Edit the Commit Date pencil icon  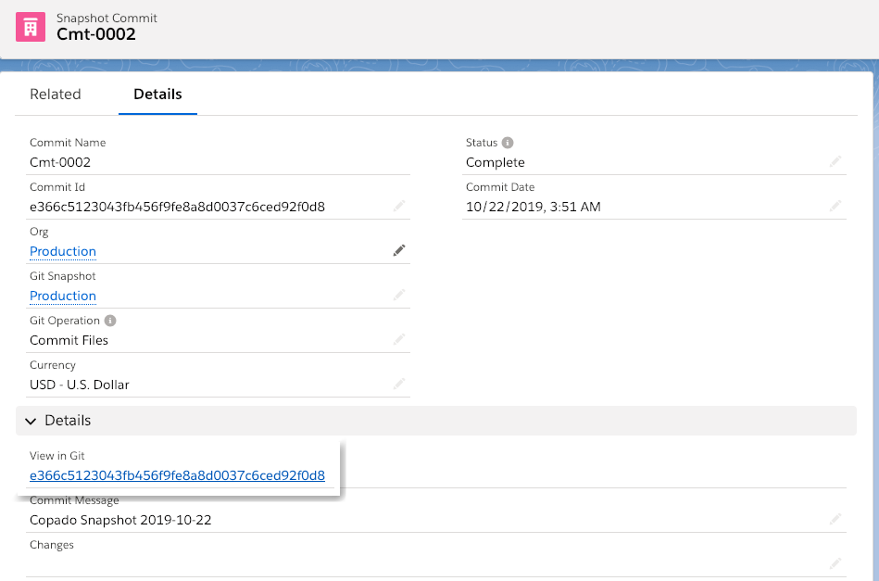point(835,206)
